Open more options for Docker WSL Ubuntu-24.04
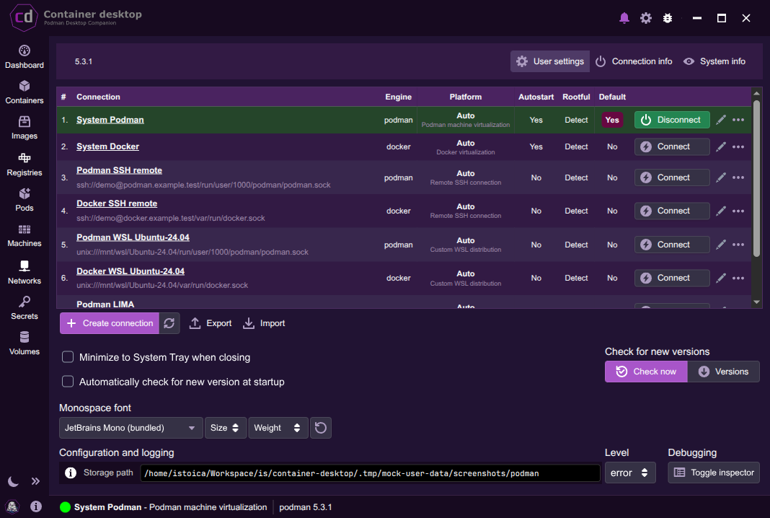The image size is (770, 518). tap(738, 278)
